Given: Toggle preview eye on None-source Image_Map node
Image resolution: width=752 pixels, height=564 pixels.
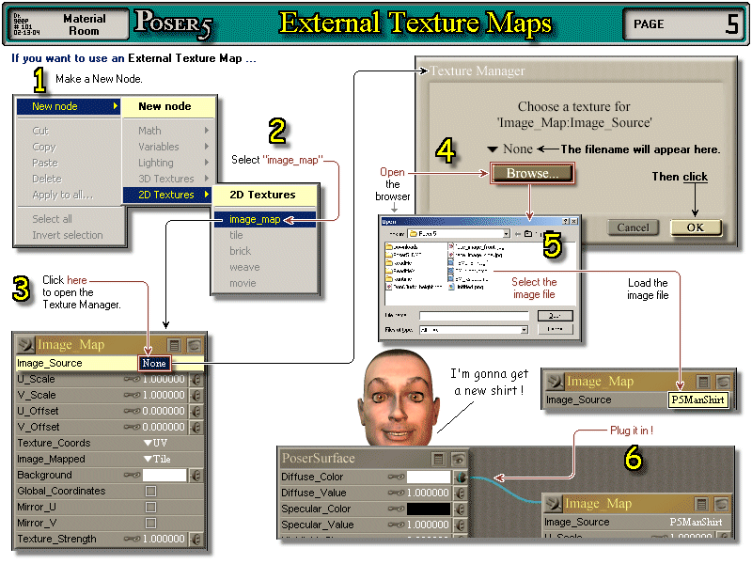Looking at the screenshot, I should click(195, 345).
